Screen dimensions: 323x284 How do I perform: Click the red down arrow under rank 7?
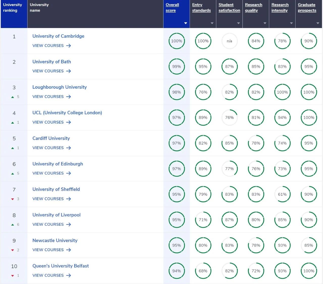13,199
